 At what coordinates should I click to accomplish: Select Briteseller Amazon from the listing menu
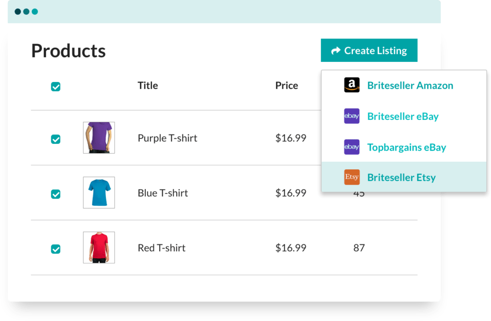(x=410, y=85)
